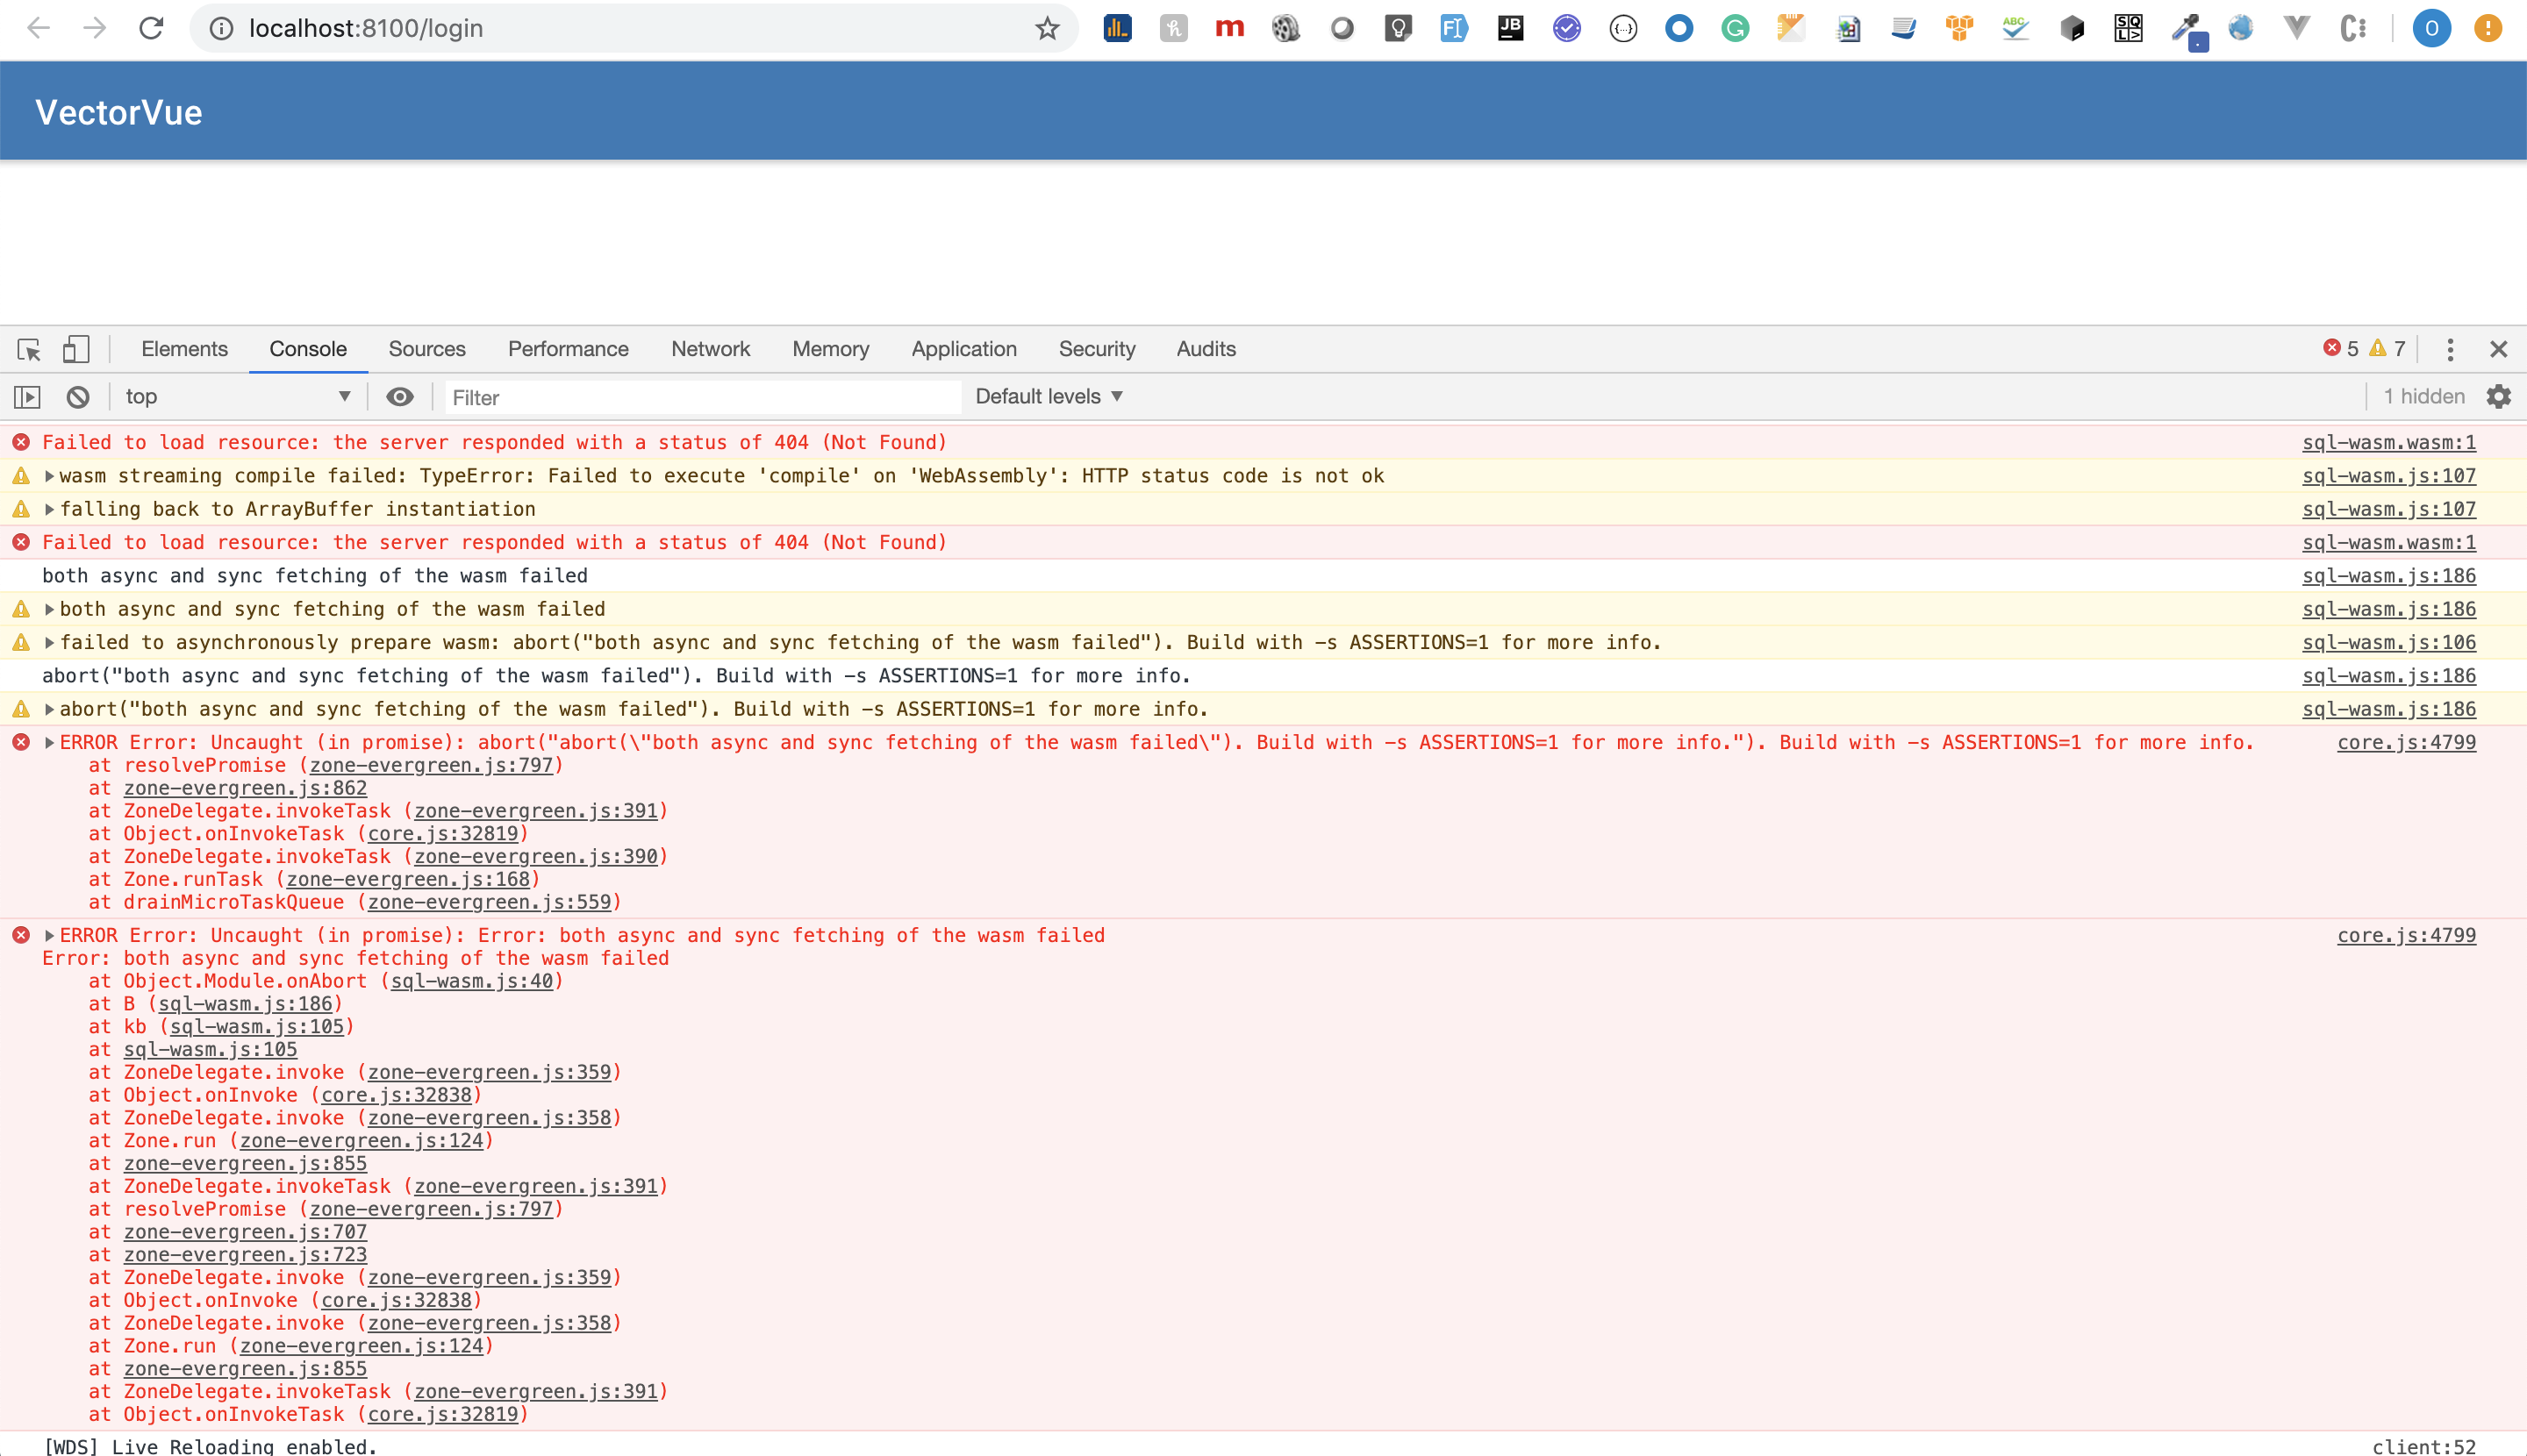Click the console Filter input field
The image size is (2527, 1456).
coord(702,397)
